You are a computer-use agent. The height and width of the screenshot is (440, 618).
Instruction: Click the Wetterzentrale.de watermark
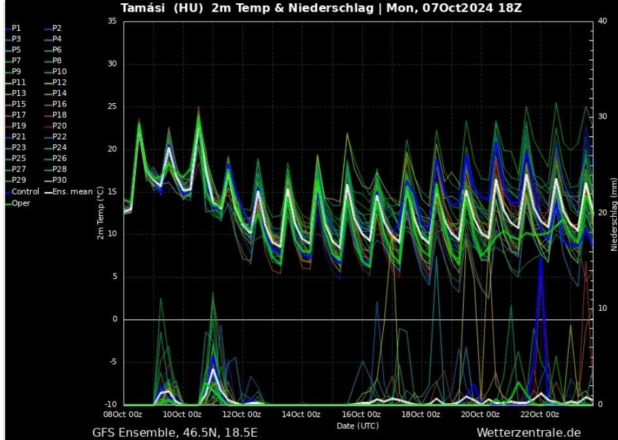(x=528, y=432)
